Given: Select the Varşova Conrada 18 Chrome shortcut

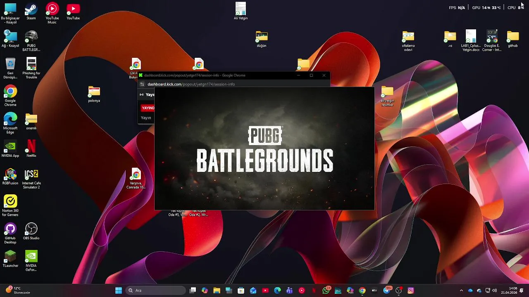Looking at the screenshot, I should pyautogui.click(x=136, y=179).
